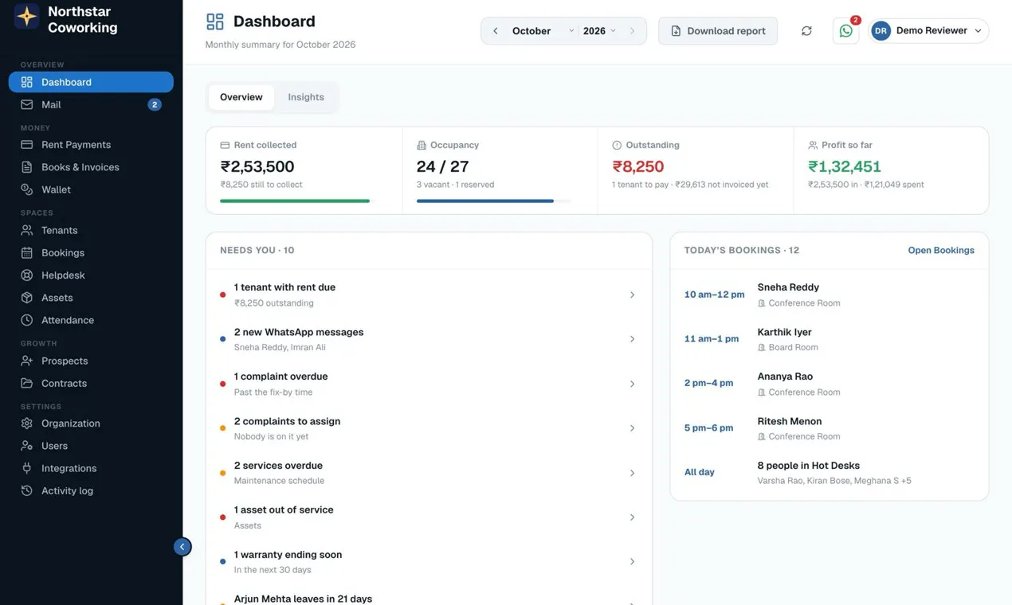The image size is (1012, 605).
Task: Click the Books & Invoices document icon
Action: (x=27, y=167)
